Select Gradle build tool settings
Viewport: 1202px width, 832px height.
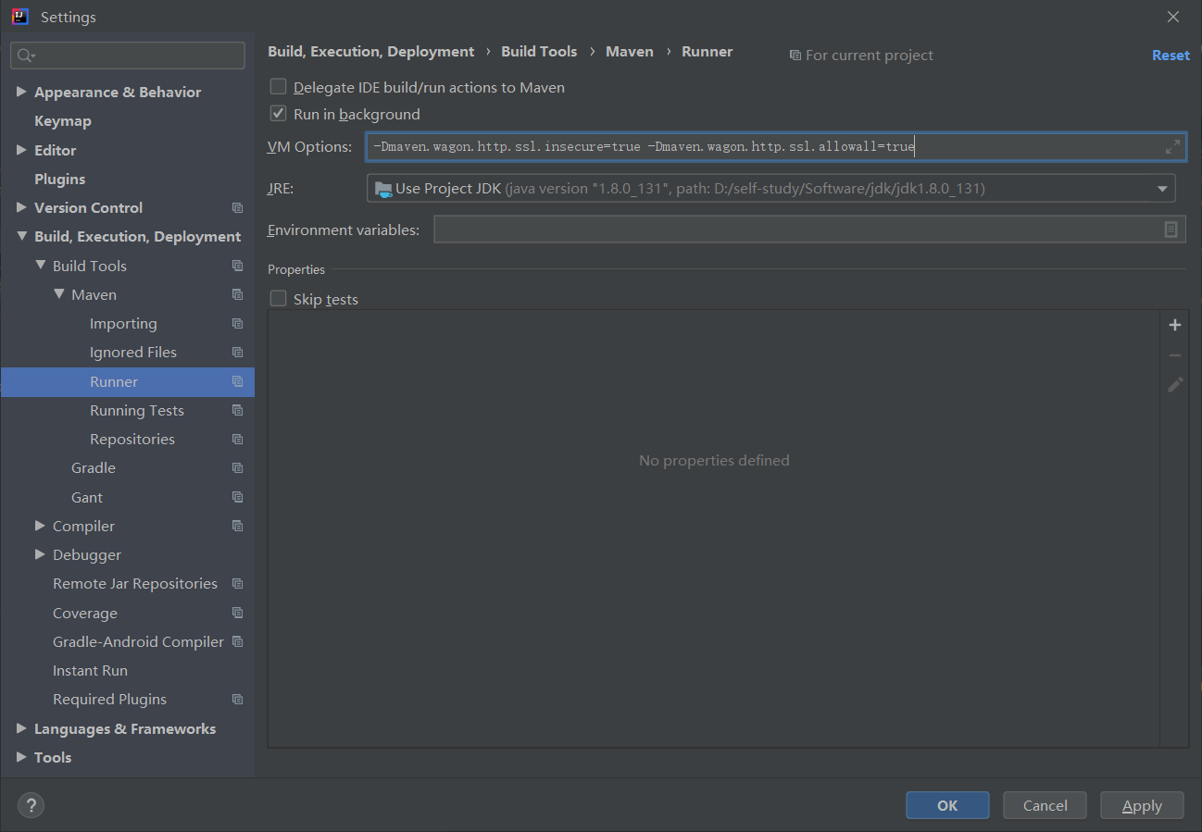(x=94, y=468)
